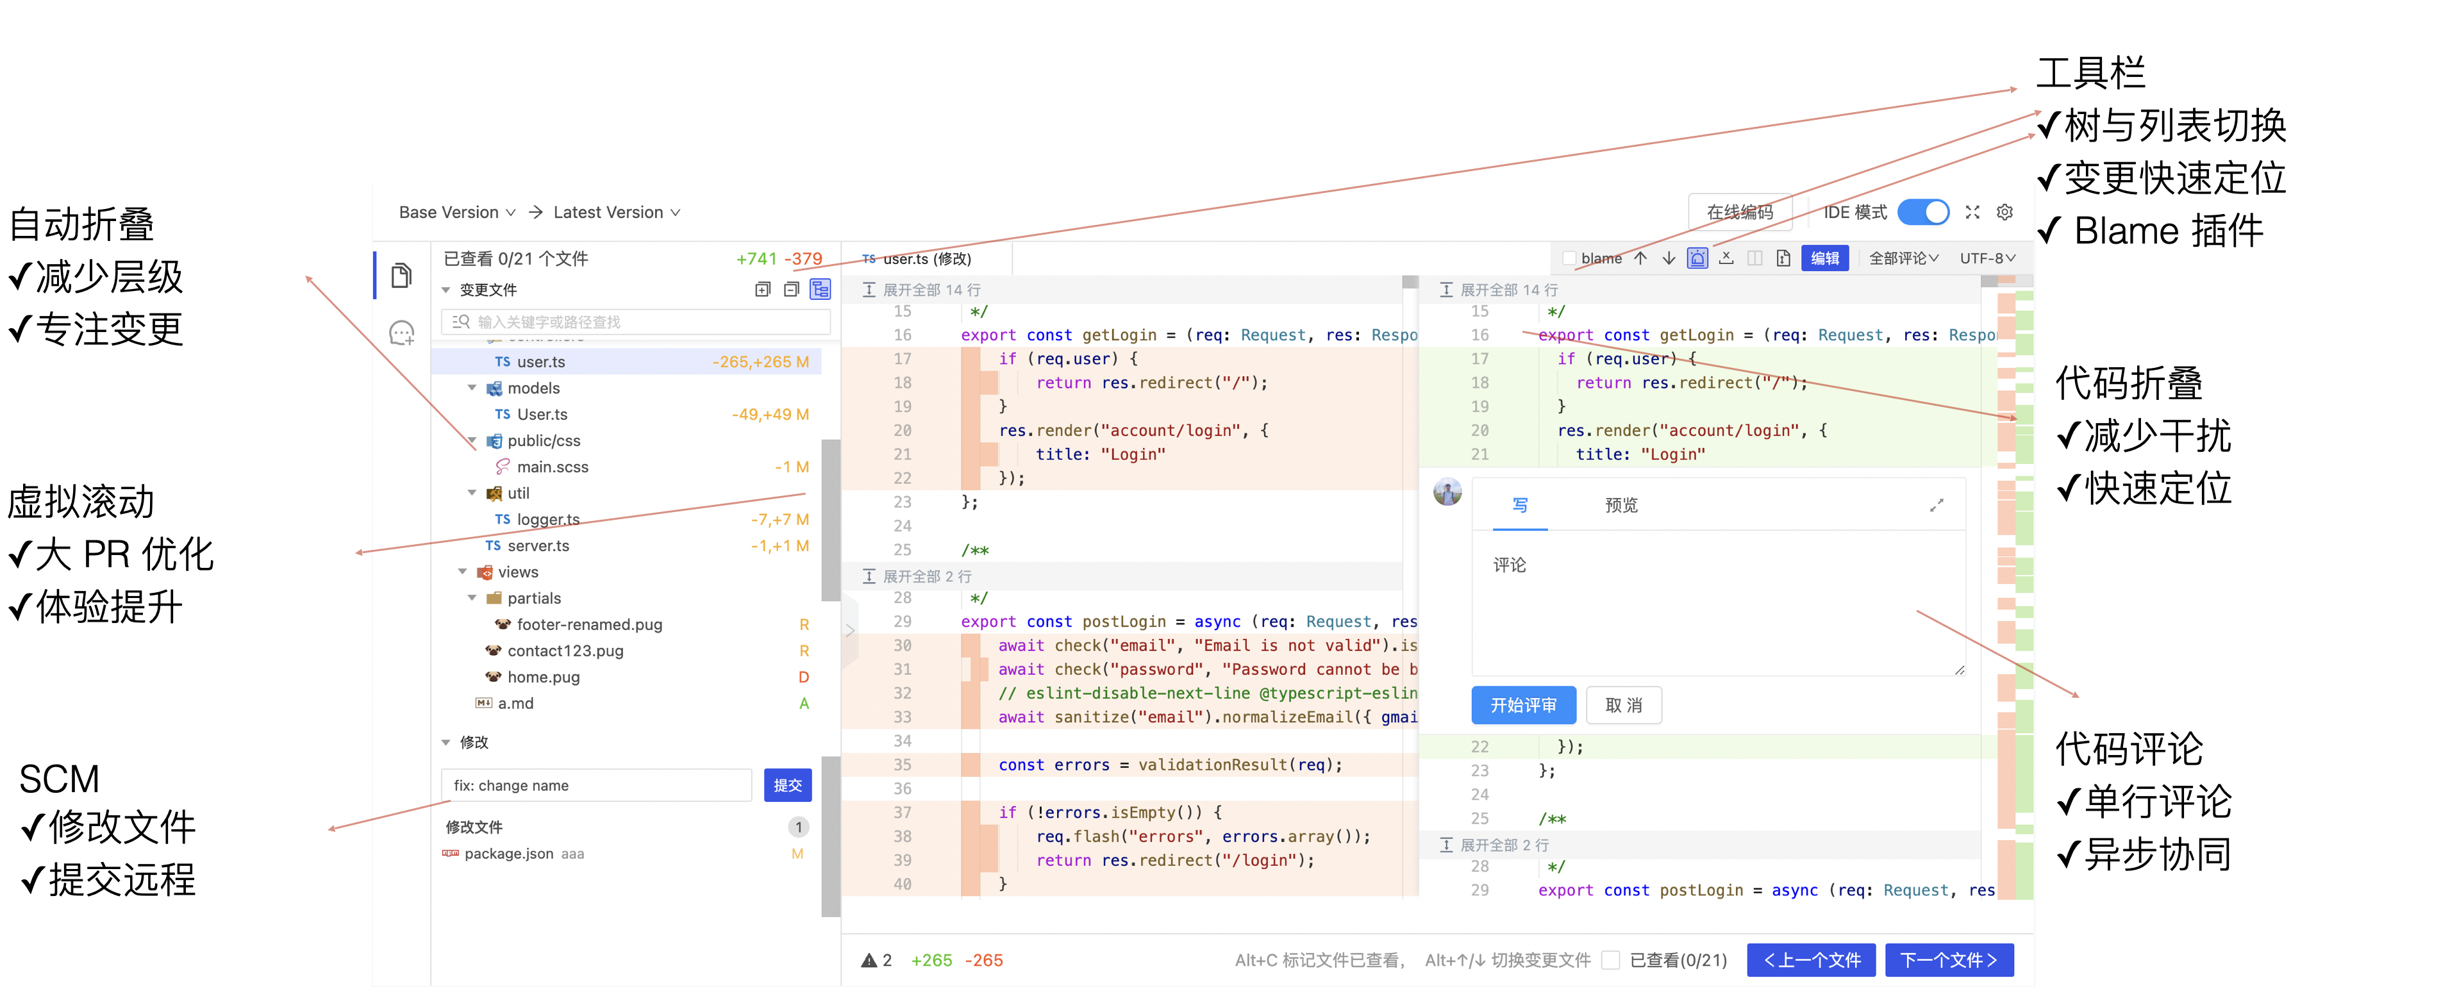
Task: Expand the comment editor to full size
Action: (1937, 505)
